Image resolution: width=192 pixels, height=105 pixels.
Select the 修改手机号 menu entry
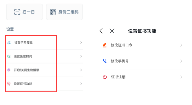142,61
